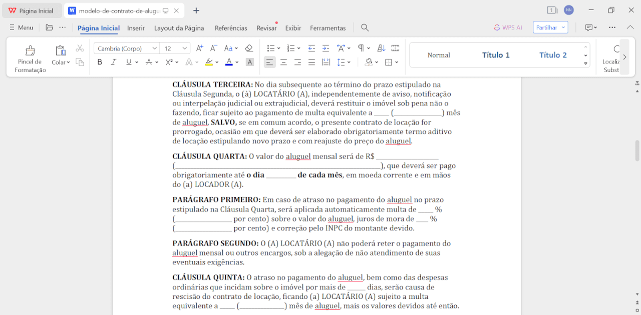The height and width of the screenshot is (315, 641).
Task: Open the new tab plus icon
Action: (196, 10)
